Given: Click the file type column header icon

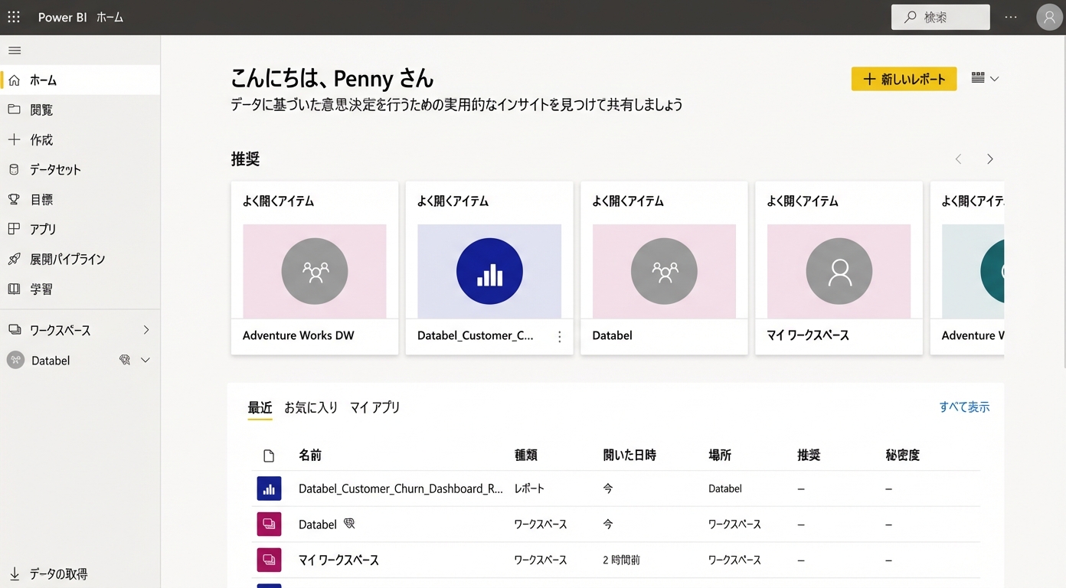Looking at the screenshot, I should click(269, 456).
